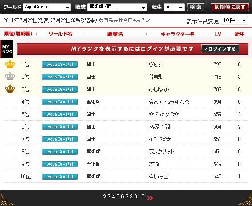Click Aqua Crystal badge in 9位 row
The image size is (252, 206).
coord(60,164)
